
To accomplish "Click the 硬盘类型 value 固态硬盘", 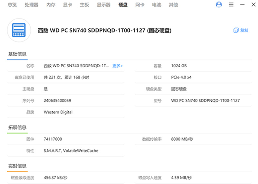I will click(179, 89).
